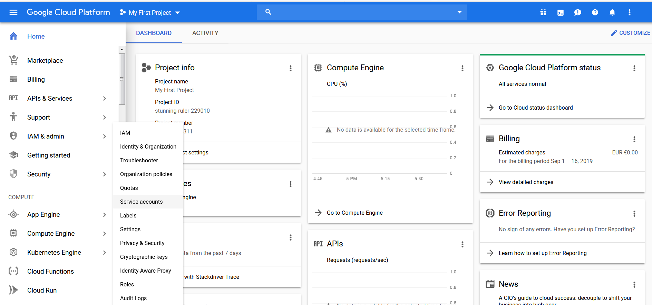652x305 pixels.
Task: Switch to the Activity tab
Action: click(205, 33)
